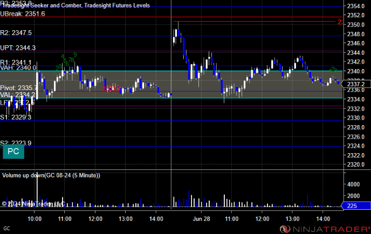Click the 2354.0 price axis label
This screenshot has height=234, width=371.
tap(356, 6)
